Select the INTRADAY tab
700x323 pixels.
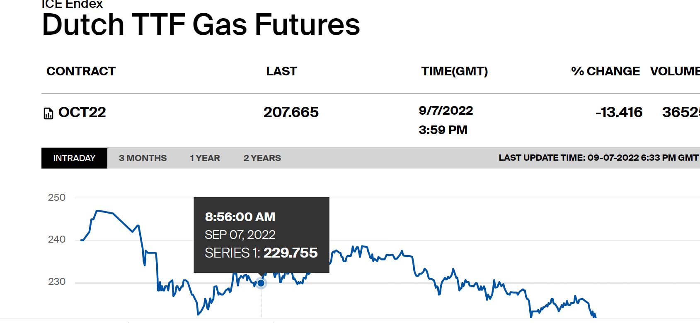click(74, 158)
